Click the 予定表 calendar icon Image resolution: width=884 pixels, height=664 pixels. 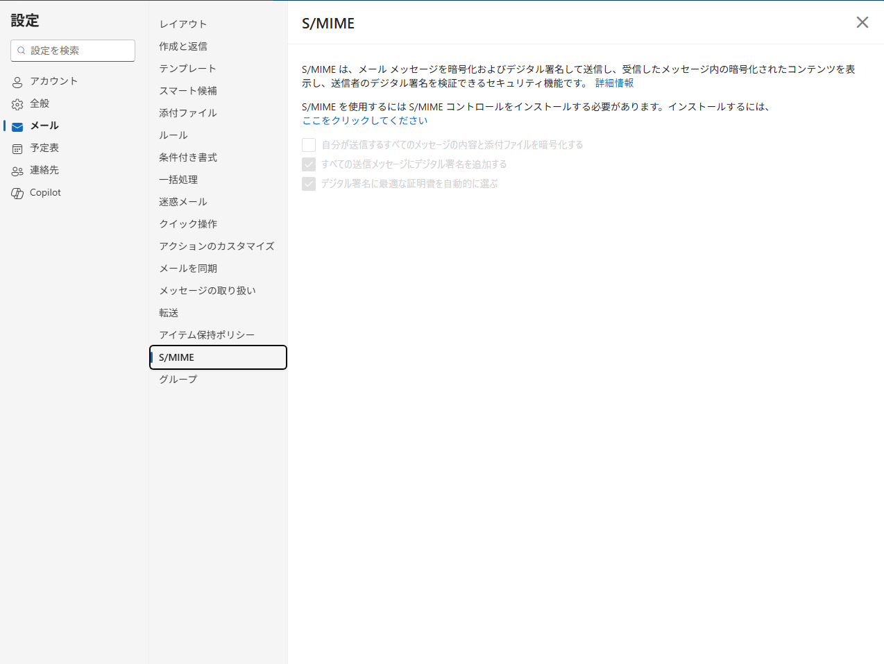point(17,148)
